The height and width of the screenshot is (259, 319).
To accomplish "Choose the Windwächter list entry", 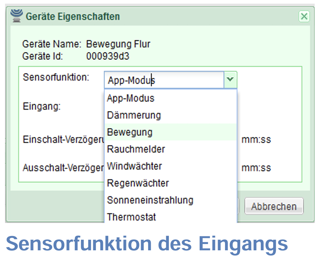I will 134,166.
